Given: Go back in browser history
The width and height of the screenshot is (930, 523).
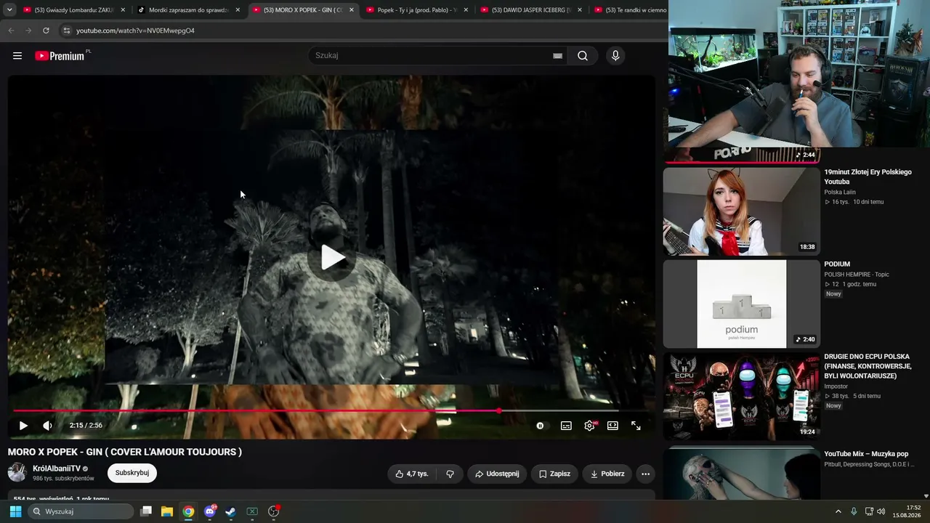Looking at the screenshot, I should 11,31.
